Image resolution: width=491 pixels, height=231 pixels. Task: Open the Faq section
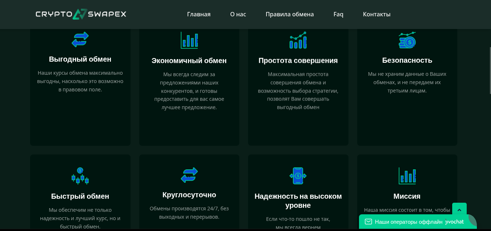[338, 14]
